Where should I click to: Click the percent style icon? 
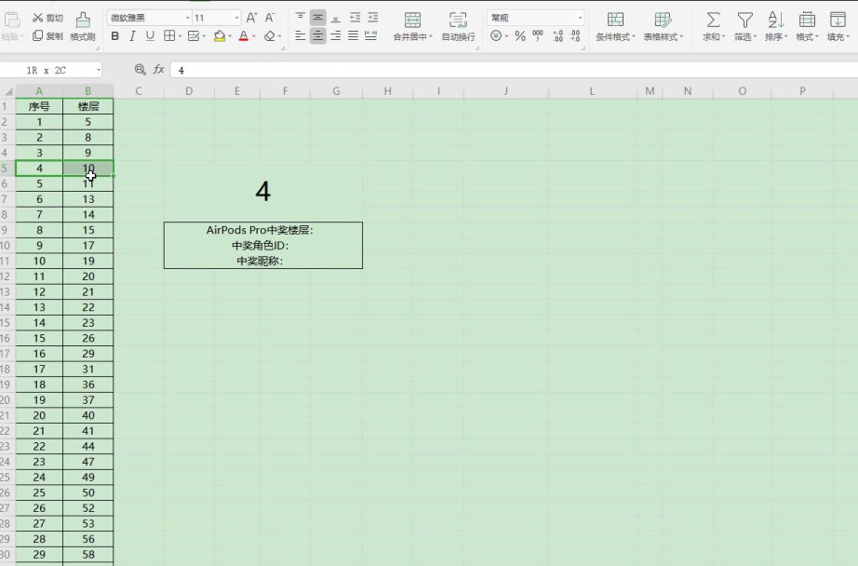[520, 36]
